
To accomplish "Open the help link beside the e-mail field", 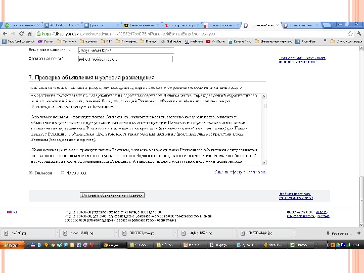I will 302,60.
